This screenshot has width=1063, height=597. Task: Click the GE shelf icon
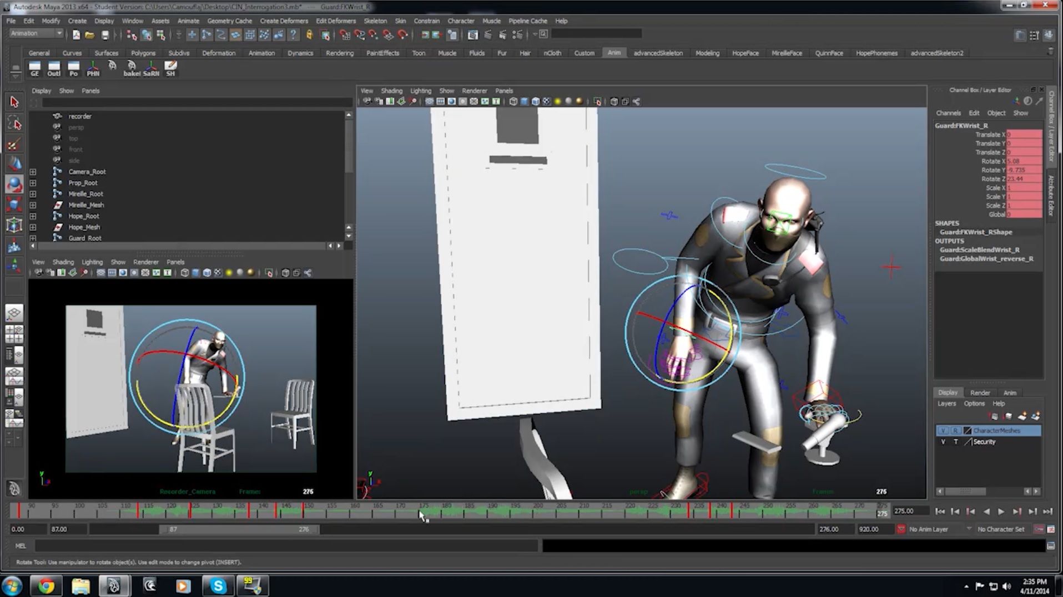[x=34, y=68]
